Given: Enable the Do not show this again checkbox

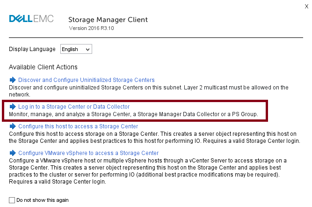Looking at the screenshot, I should [12, 200].
